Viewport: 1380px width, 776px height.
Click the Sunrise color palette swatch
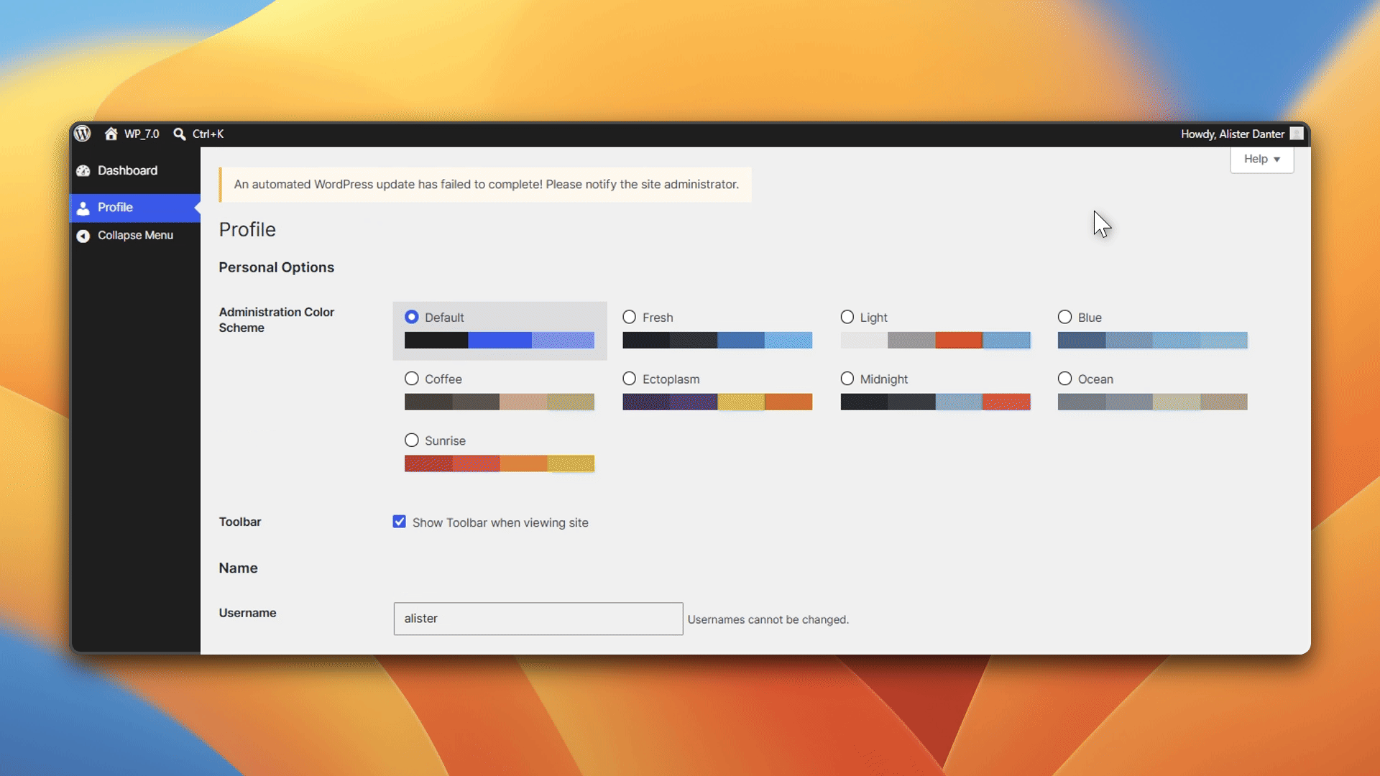pyautogui.click(x=500, y=463)
